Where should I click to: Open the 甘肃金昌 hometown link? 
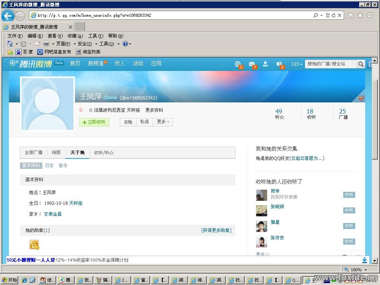coord(53,214)
